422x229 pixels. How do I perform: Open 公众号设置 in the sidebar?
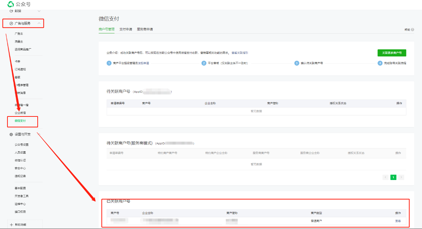tap(22, 145)
